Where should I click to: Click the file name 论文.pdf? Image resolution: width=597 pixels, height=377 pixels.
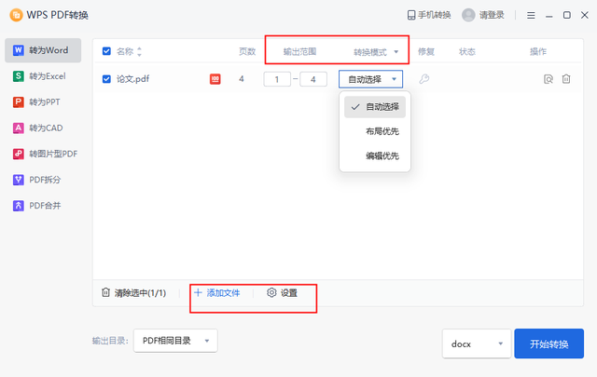132,79
